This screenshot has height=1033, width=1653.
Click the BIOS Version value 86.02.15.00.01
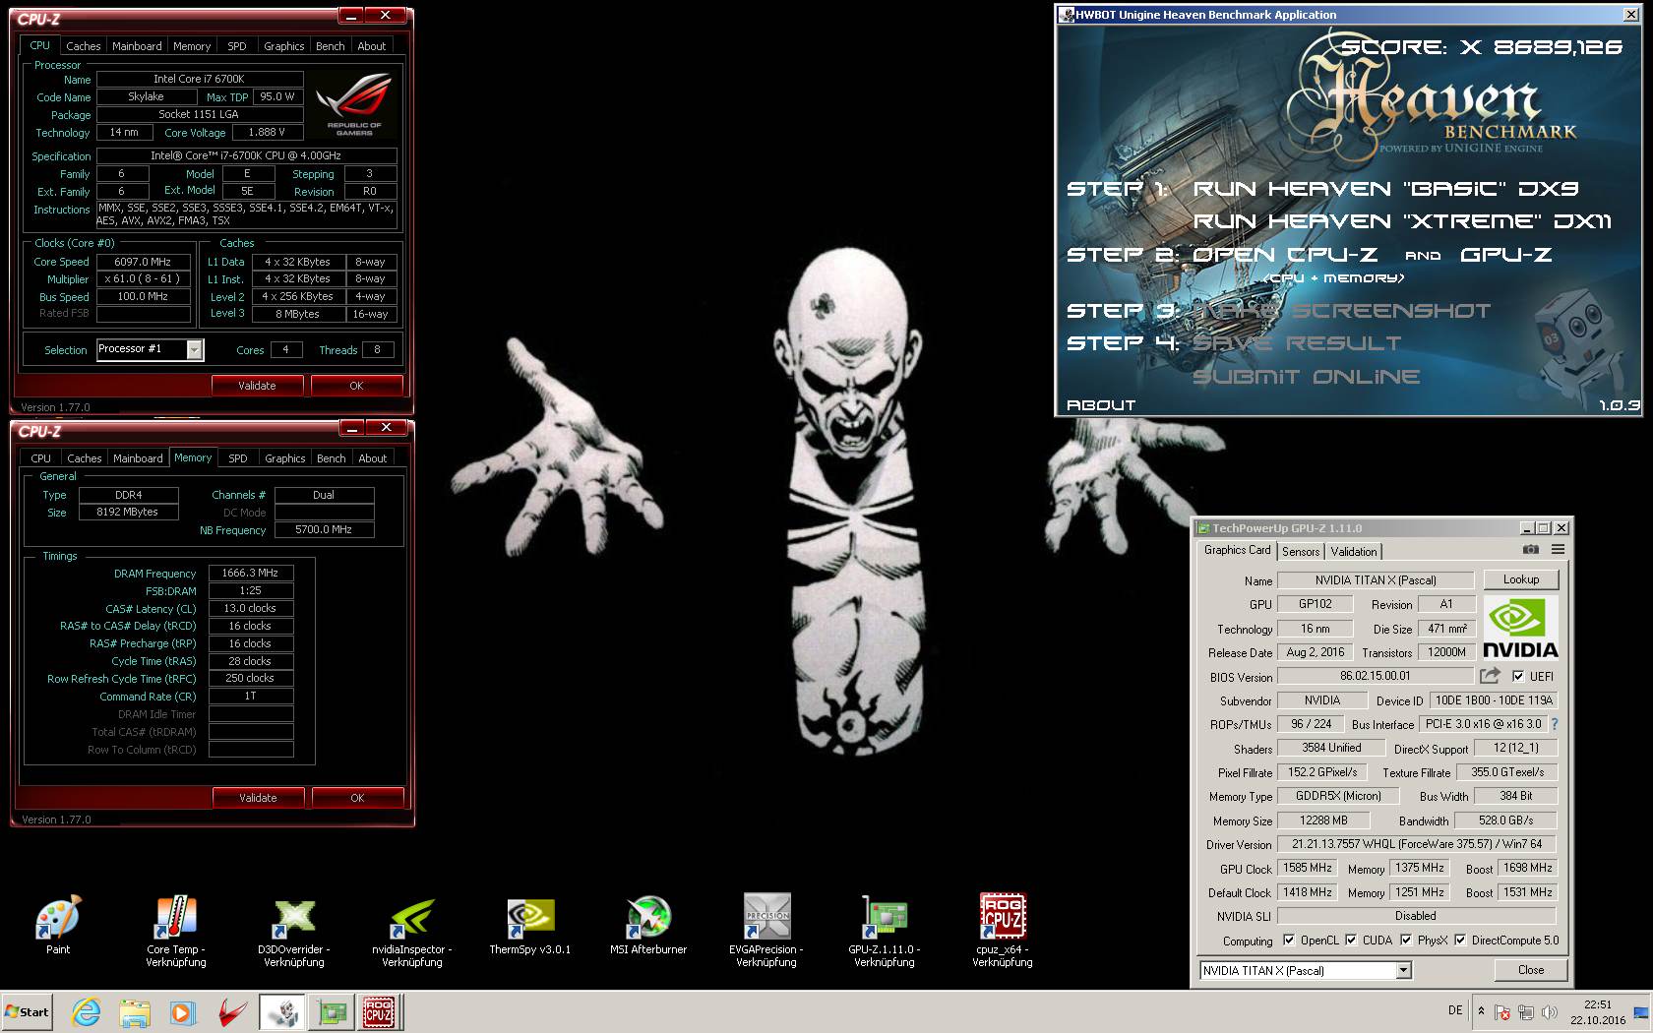pyautogui.click(x=1375, y=676)
